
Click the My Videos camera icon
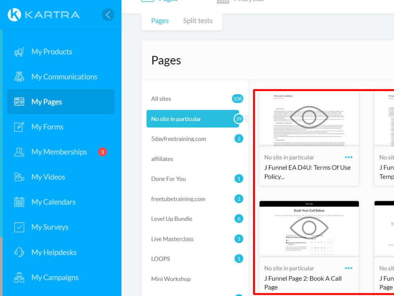click(19, 177)
